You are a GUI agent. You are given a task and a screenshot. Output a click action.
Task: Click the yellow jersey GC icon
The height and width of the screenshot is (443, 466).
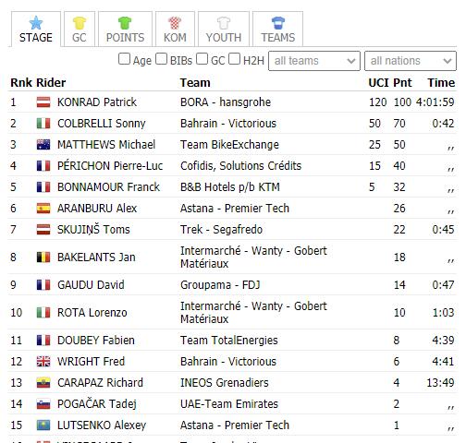pos(80,23)
